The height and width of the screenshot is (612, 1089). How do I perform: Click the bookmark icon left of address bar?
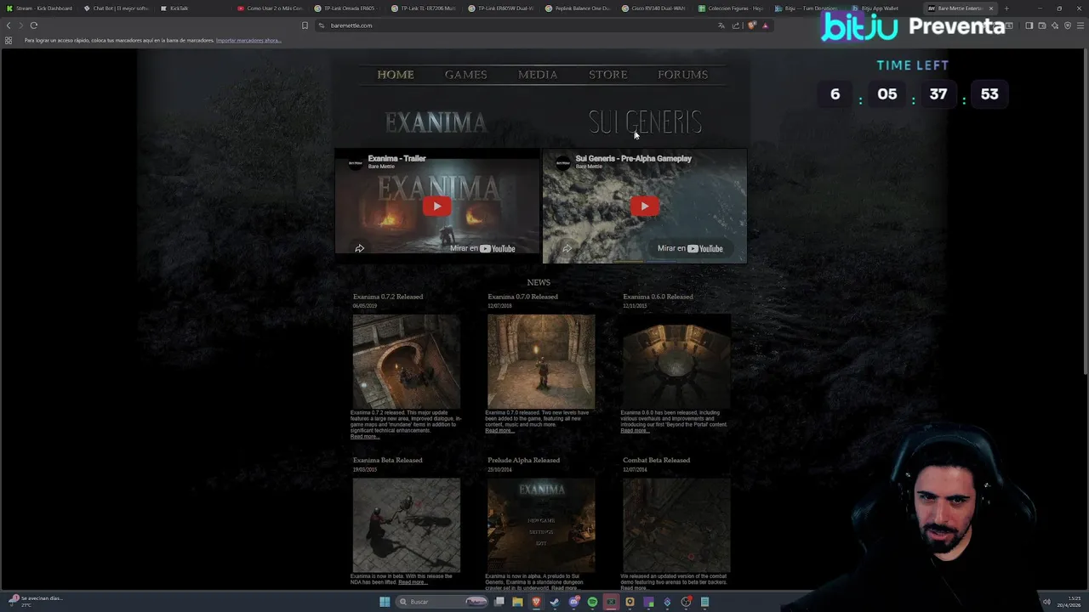[305, 25]
